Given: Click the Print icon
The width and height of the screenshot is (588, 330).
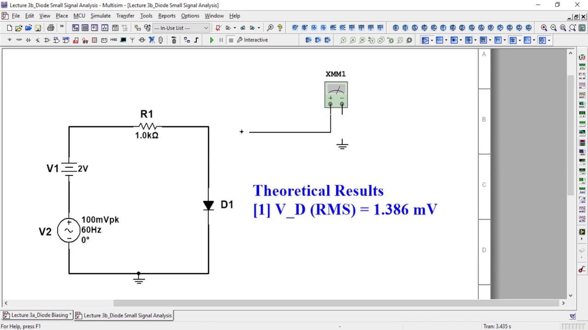Looking at the screenshot, I should (x=51, y=28).
